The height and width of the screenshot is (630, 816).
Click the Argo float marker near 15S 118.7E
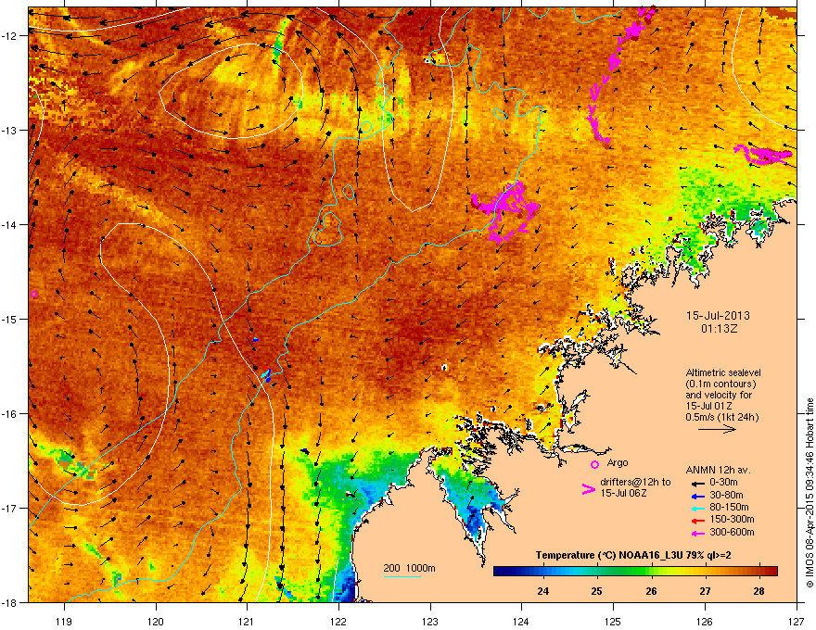pyautogui.click(x=33, y=295)
